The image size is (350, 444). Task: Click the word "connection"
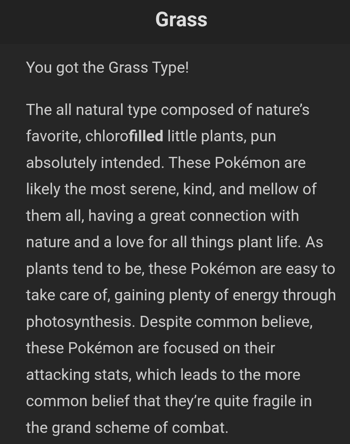click(227, 216)
